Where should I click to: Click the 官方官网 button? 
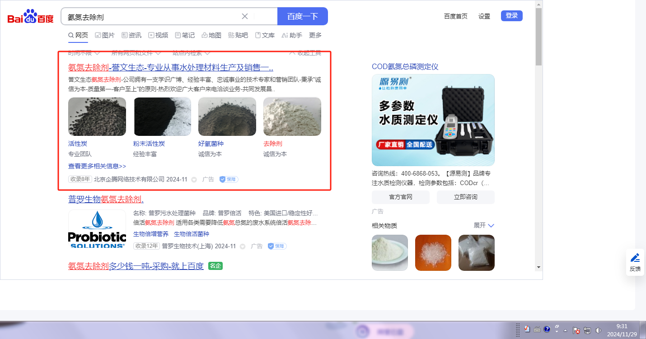[x=401, y=197]
